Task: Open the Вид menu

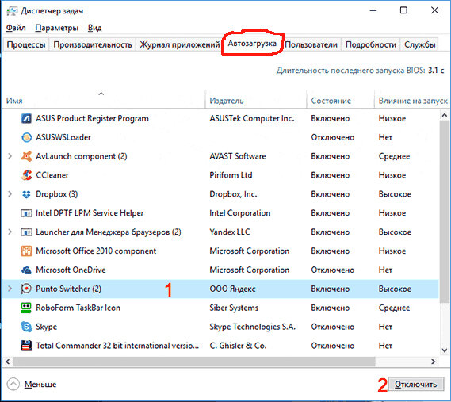Action: pyautogui.click(x=94, y=28)
